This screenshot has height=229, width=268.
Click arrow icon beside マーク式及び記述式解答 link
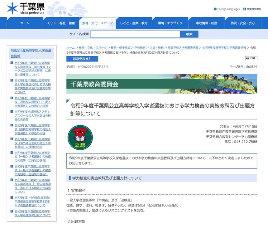click(x=12, y=63)
